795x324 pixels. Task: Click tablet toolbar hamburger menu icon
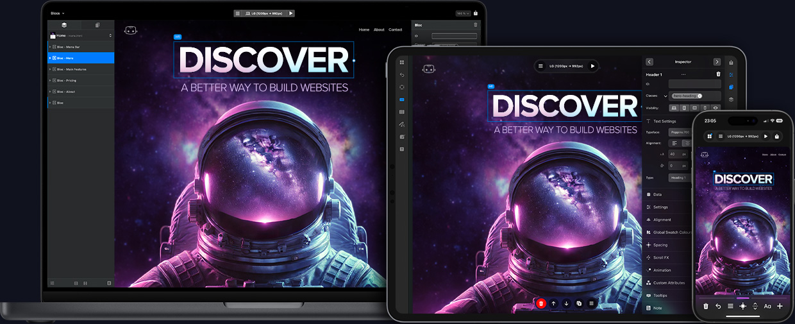point(542,65)
